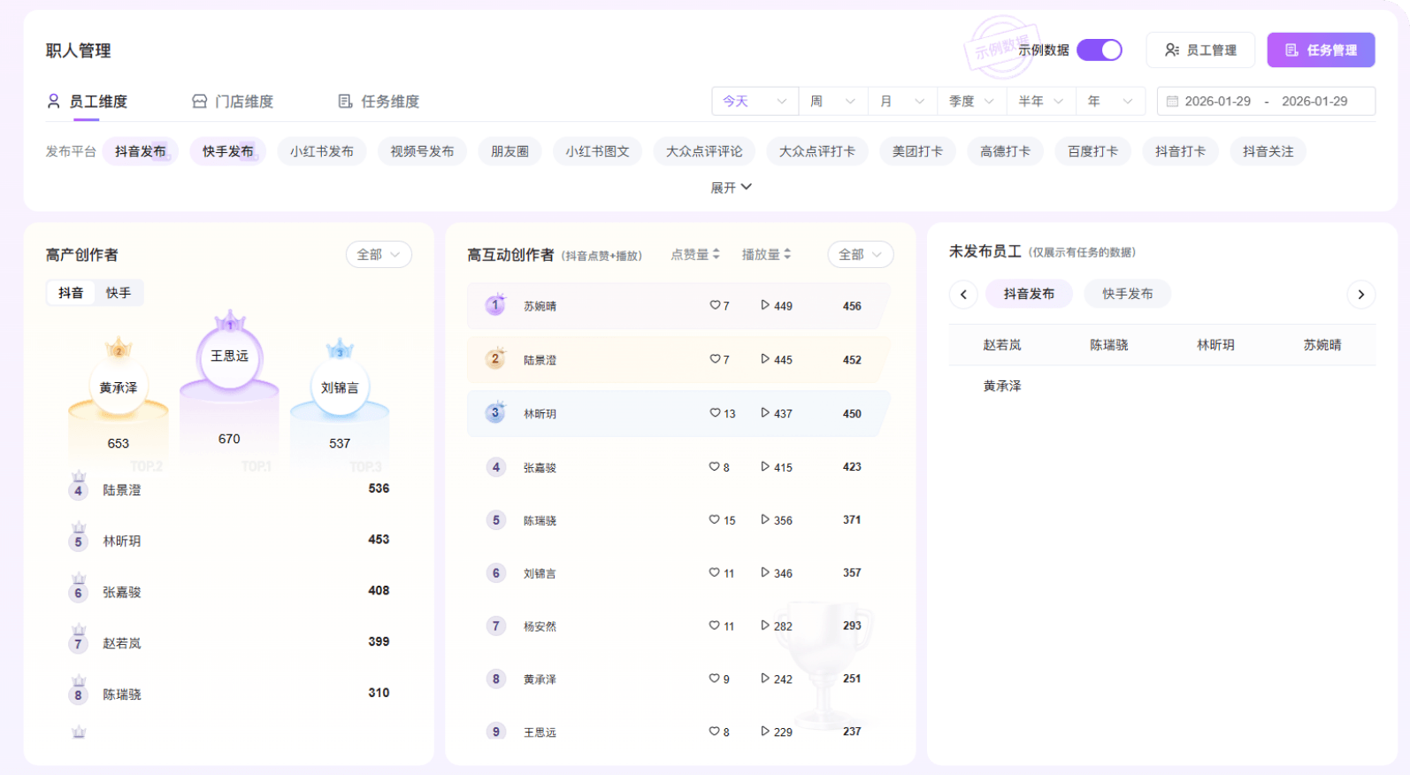
Task: Switch to 快手 tab in 高产创作者
Action: pyautogui.click(x=119, y=293)
